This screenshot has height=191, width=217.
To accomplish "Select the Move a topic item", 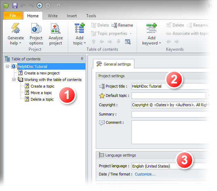I will click(41, 93).
